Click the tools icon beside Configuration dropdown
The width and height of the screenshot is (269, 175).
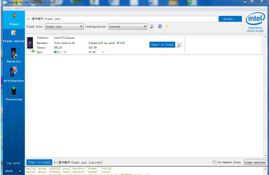[152, 26]
